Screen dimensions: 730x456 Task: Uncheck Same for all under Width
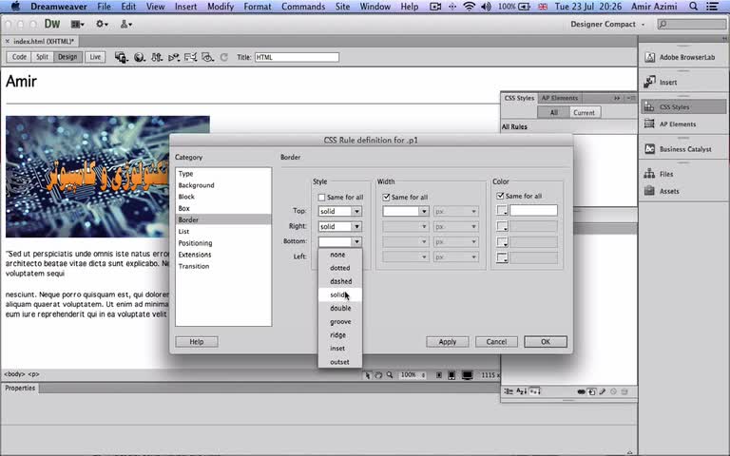click(x=386, y=198)
